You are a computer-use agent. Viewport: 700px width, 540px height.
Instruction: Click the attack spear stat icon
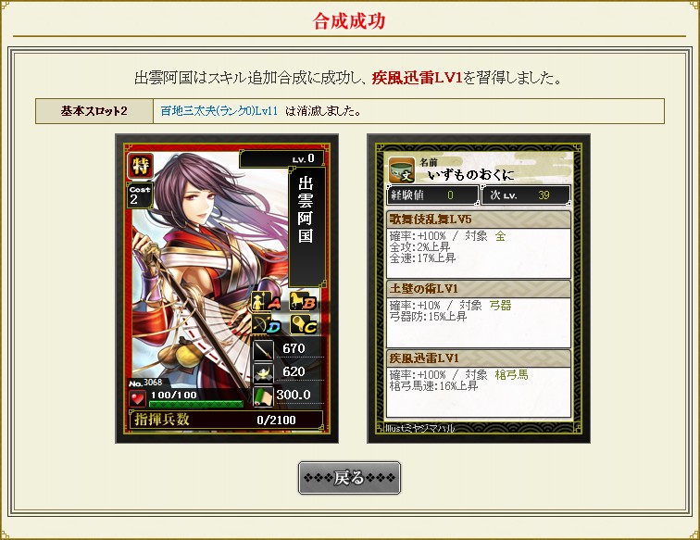[x=263, y=350]
